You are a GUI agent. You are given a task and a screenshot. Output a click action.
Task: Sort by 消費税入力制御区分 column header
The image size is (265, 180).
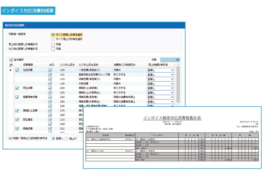point(129,65)
